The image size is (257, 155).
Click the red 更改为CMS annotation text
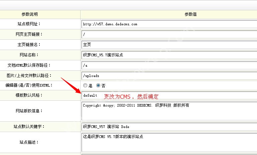tap(131, 97)
